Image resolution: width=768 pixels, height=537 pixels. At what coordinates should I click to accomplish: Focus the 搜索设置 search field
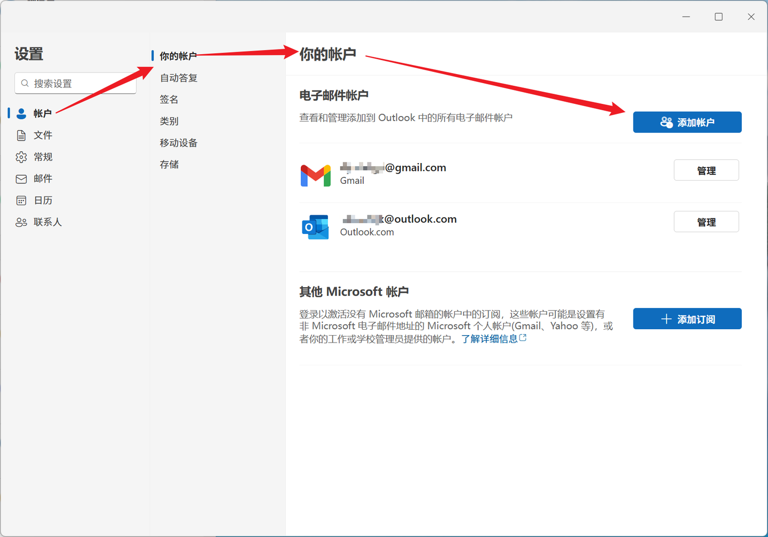pyautogui.click(x=75, y=83)
